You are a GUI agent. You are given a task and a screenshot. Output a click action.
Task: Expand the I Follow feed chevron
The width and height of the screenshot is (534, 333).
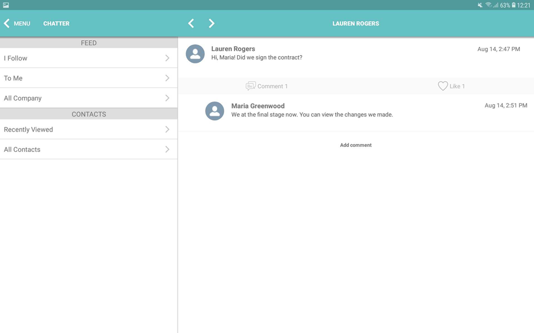167,58
